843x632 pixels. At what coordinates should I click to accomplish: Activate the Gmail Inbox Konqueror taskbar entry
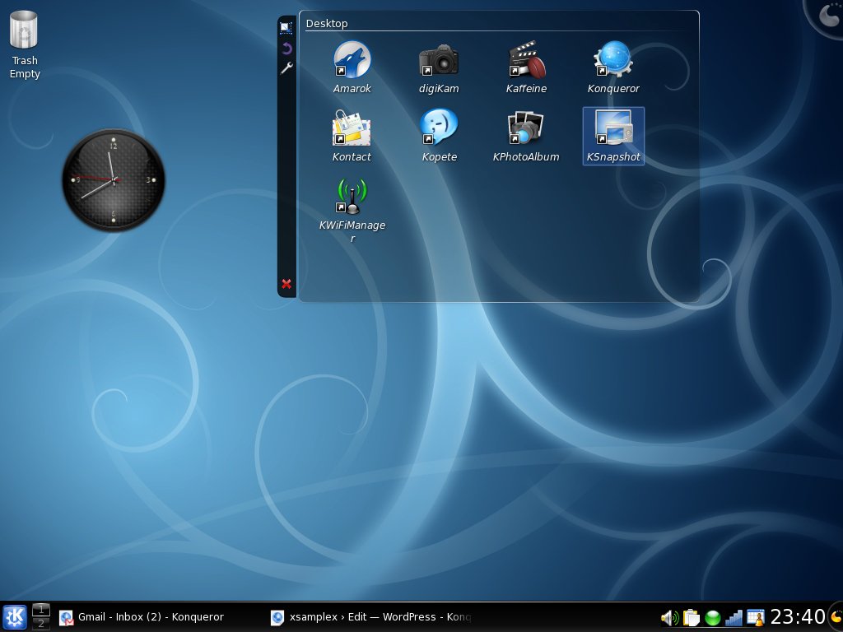point(142,617)
